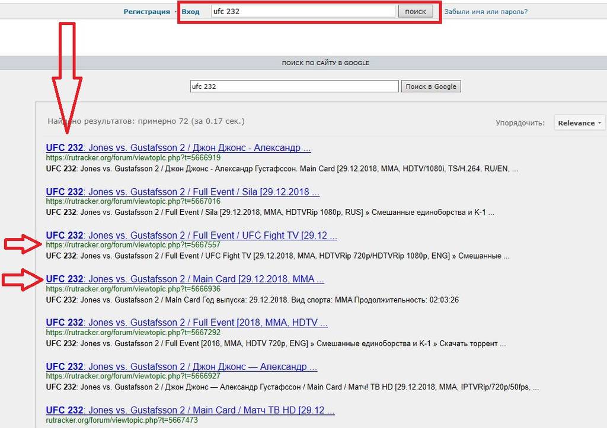Open result ending in Джон Джонс - Александр
Image resolution: width=607 pixels, height=428 pixels.
tap(178, 147)
